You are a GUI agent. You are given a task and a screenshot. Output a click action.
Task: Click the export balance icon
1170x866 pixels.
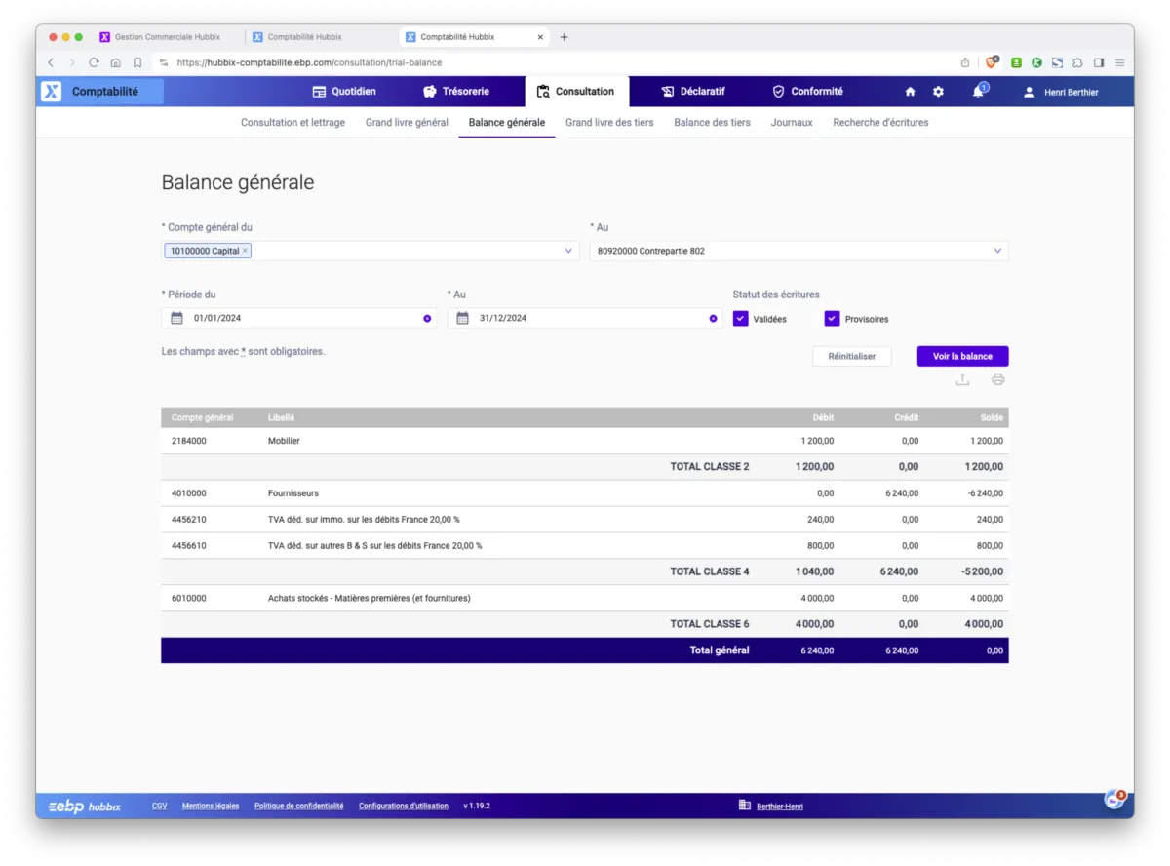coord(962,380)
